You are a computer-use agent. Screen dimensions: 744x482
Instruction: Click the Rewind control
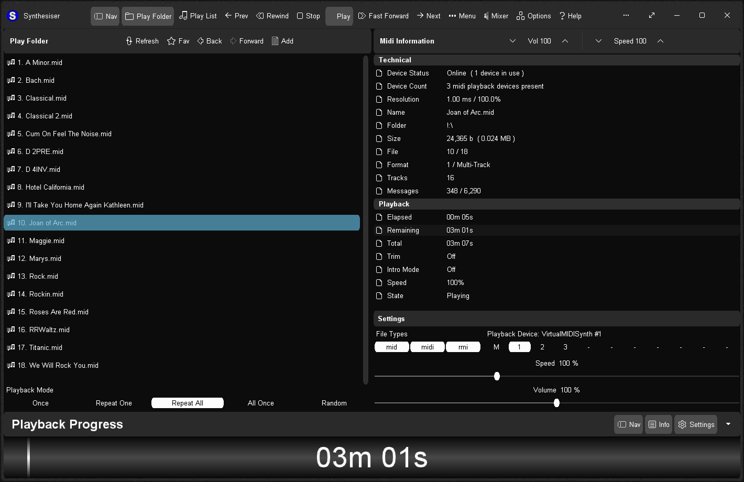272,16
